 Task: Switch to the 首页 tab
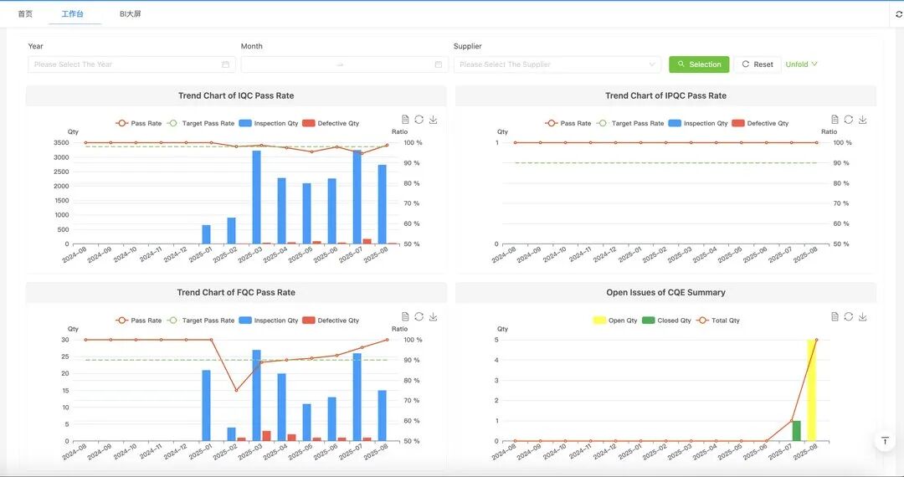[25, 14]
